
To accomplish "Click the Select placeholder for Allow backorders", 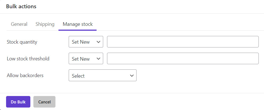I will [78, 76].
